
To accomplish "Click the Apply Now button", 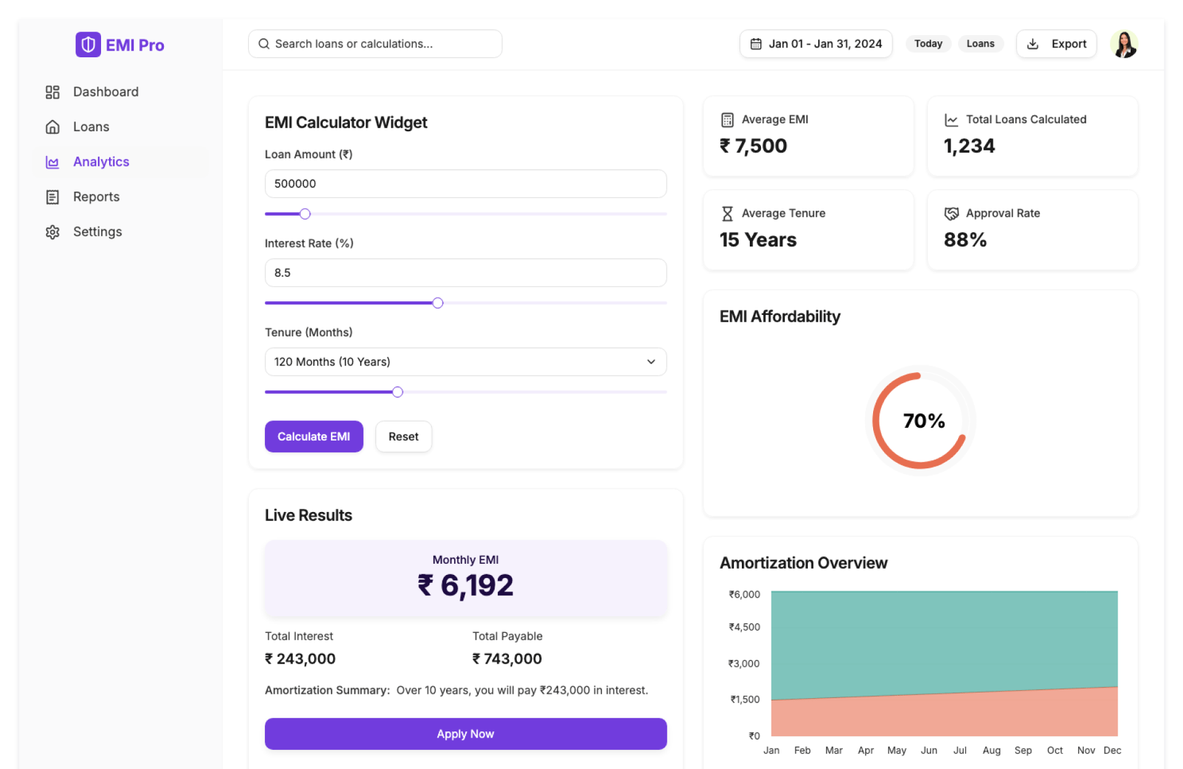I will click(x=465, y=734).
